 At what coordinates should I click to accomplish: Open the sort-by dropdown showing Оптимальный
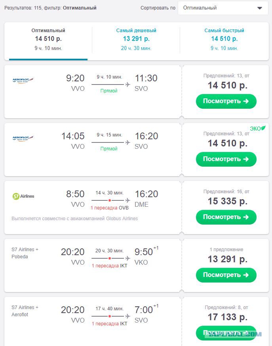[223, 8]
